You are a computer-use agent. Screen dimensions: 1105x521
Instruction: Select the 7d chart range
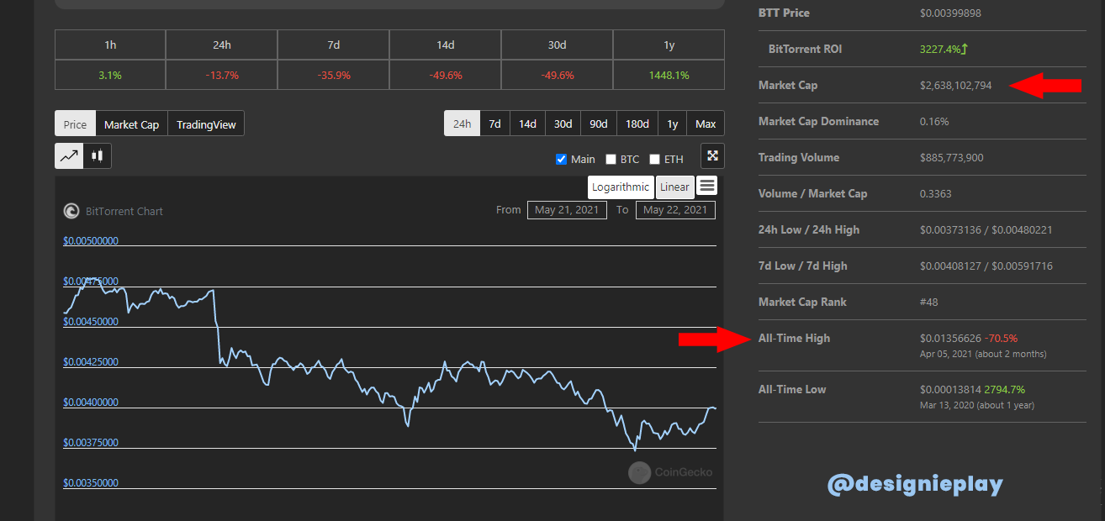(494, 124)
